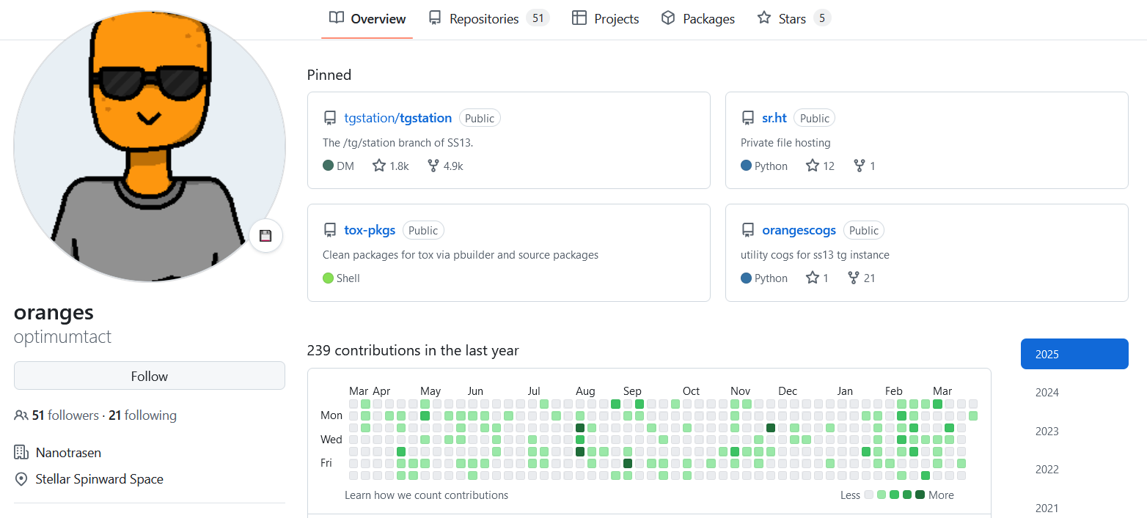Click the darkest green legend square beside More
Image resolution: width=1147 pixels, height=518 pixels.
(920, 495)
